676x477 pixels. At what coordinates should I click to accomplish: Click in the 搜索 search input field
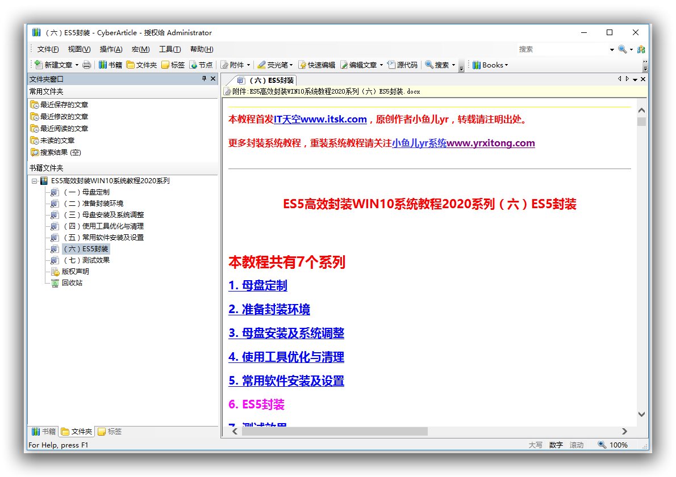click(562, 49)
